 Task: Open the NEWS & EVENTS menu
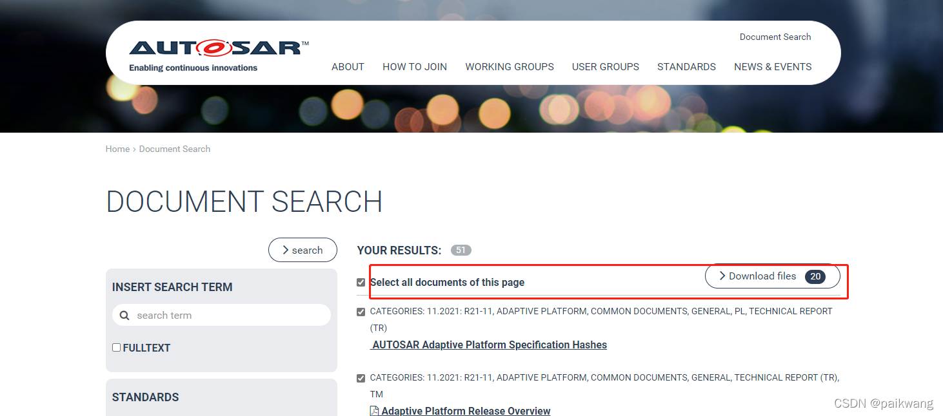click(x=773, y=67)
